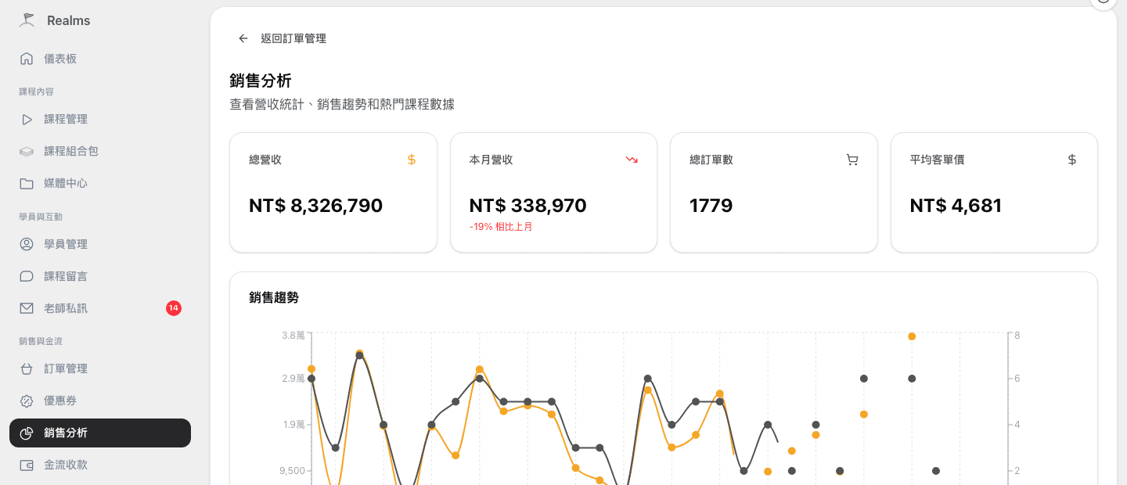The width and height of the screenshot is (1127, 485).
Task: Open 儀表板 in the sidebar
Action: pyautogui.click(x=100, y=59)
